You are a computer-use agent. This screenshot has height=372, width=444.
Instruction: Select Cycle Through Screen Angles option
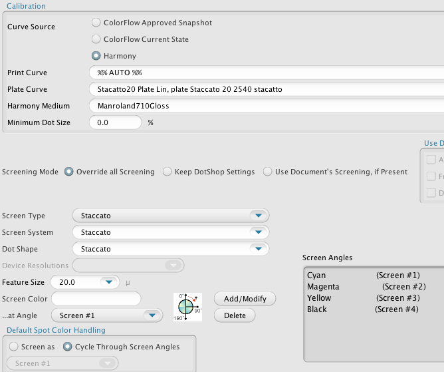tap(69, 346)
